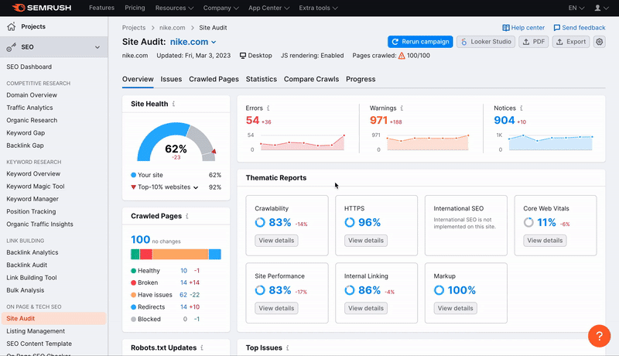This screenshot has height=356, width=619.
Task: Expand the Top-10% websites dropdown
Action: tap(196, 187)
